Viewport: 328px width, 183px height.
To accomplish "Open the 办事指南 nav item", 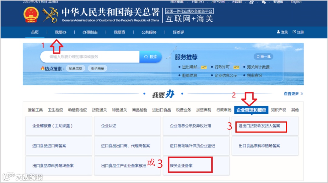I will (x=90, y=32).
